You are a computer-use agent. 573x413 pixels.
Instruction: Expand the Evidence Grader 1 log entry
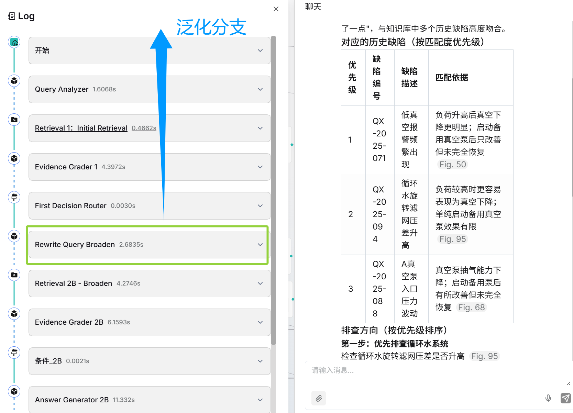pyautogui.click(x=260, y=167)
